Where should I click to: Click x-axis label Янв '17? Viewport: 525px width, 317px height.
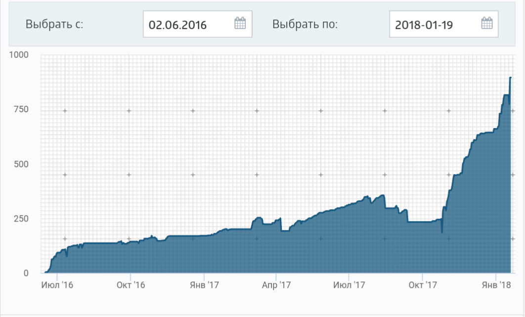point(204,285)
